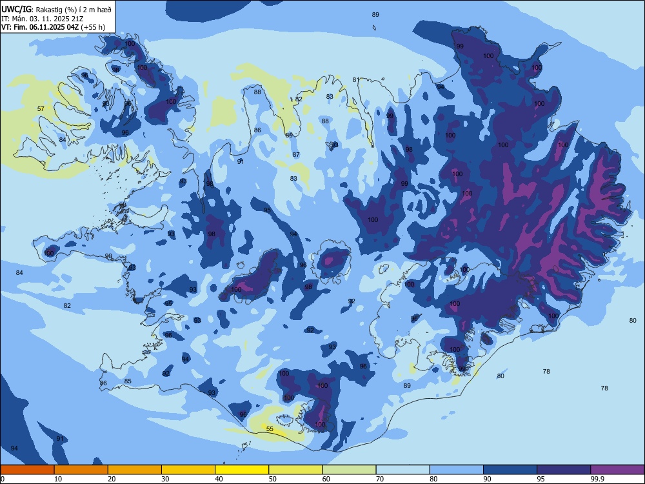The image size is (645, 484).
Task: Click the '10' legend tick label
Action: tap(58, 479)
